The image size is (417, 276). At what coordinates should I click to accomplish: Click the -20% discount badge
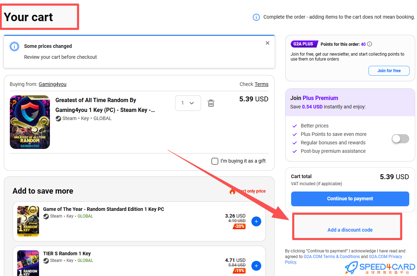click(239, 226)
